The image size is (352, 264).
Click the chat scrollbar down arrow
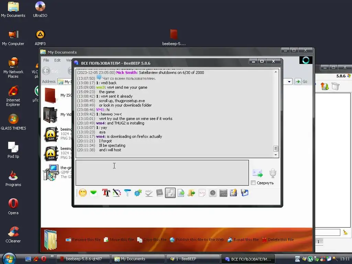[276, 155]
